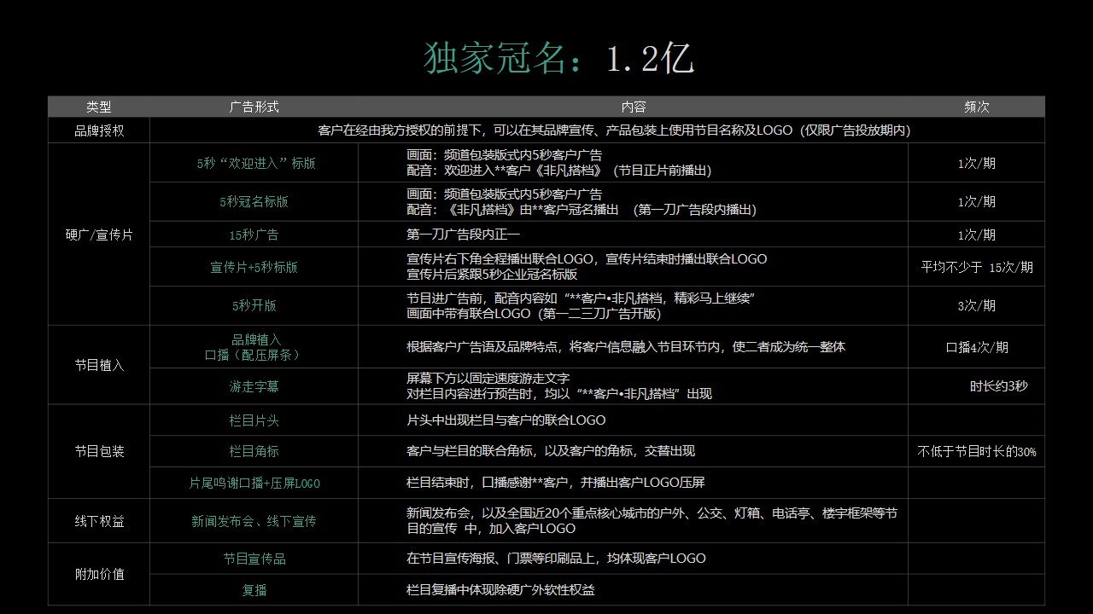1093x614 pixels.
Task: Select the 频次 column header
Action: pyautogui.click(x=976, y=107)
